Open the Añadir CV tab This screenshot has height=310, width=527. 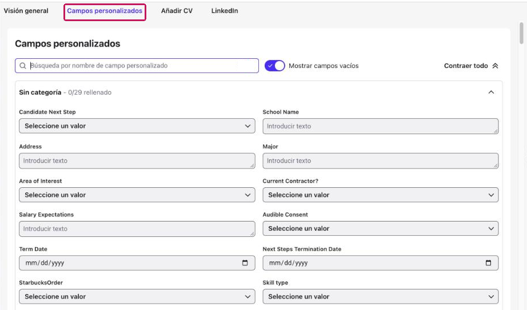pyautogui.click(x=177, y=11)
